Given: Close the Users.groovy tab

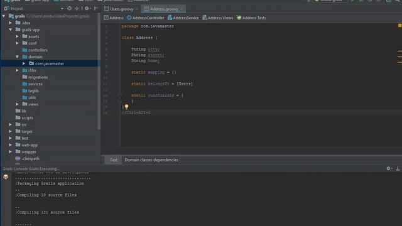Looking at the screenshot, I should 137,9.
